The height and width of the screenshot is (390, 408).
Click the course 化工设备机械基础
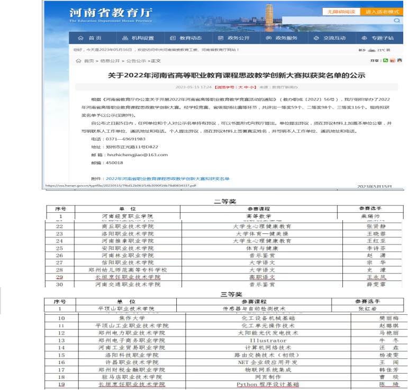tap(268, 318)
